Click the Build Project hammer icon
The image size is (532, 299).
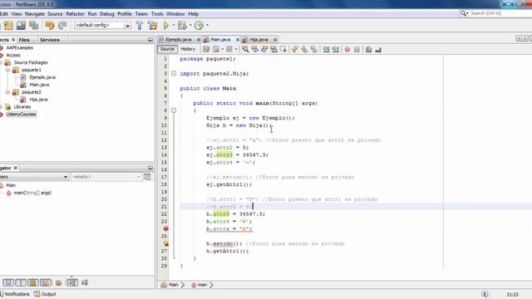[x=140, y=26]
